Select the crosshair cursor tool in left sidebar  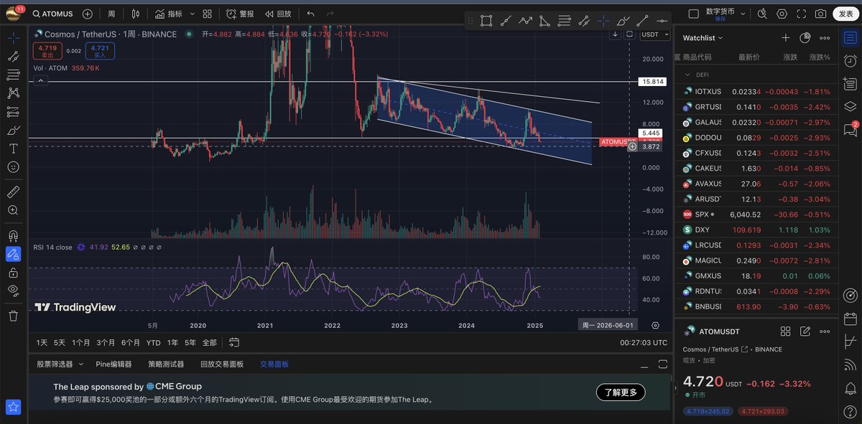click(13, 37)
